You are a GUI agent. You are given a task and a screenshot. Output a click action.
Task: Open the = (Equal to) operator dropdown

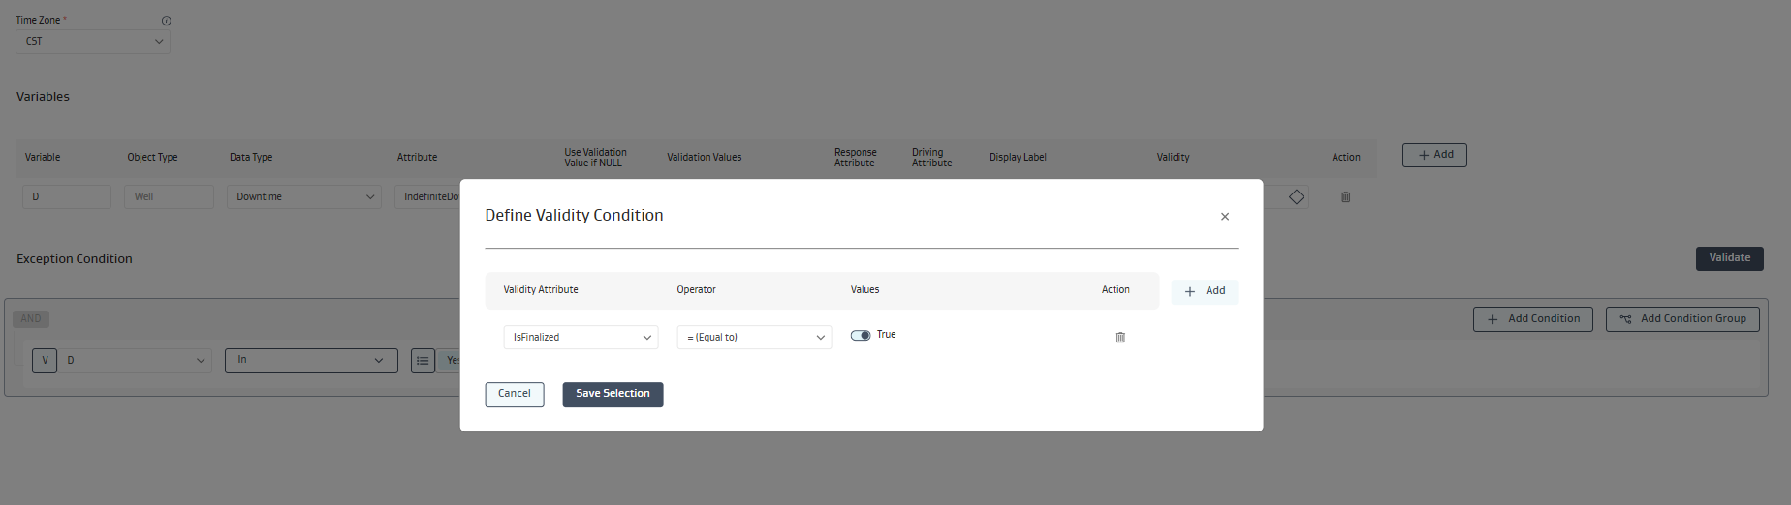click(753, 338)
